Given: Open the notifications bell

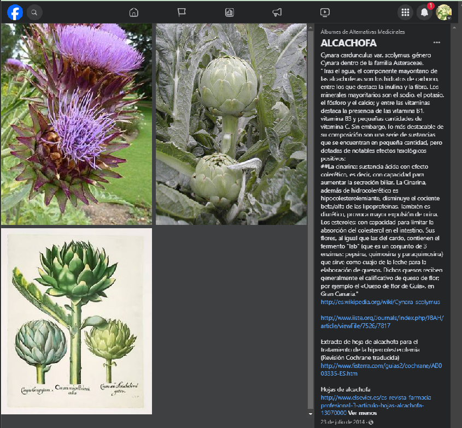Looking at the screenshot, I should pyautogui.click(x=424, y=12).
